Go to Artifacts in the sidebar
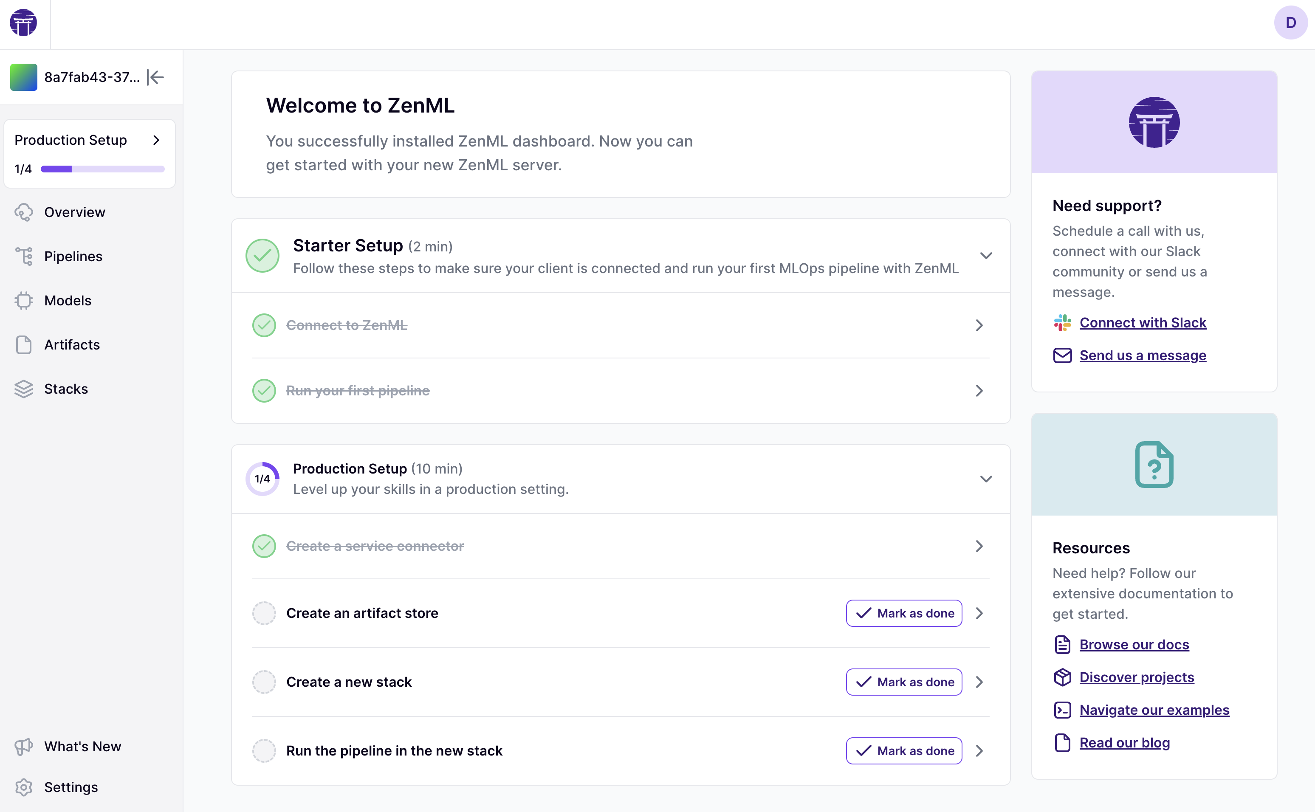The height and width of the screenshot is (812, 1315). (x=72, y=345)
